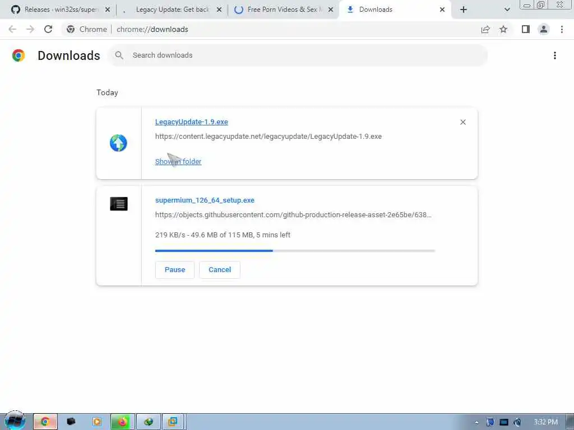Click the LegacyUpdate globe file icon

tap(118, 143)
